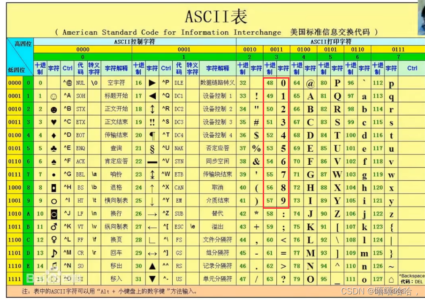Select the decimal "127" cell
This screenshot has width=425, height=300.
click(378, 279)
